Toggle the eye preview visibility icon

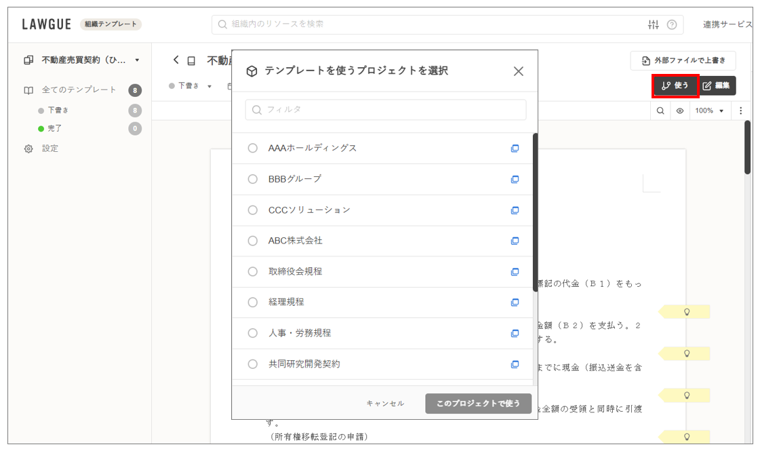click(x=680, y=111)
